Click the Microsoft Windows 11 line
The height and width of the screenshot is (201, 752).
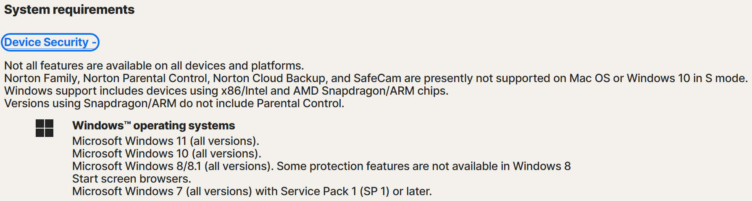click(x=166, y=141)
